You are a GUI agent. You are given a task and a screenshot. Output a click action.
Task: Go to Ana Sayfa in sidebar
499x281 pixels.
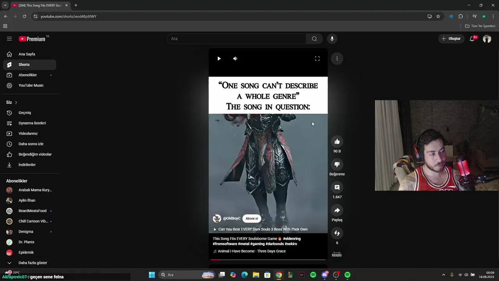[x=30, y=54]
